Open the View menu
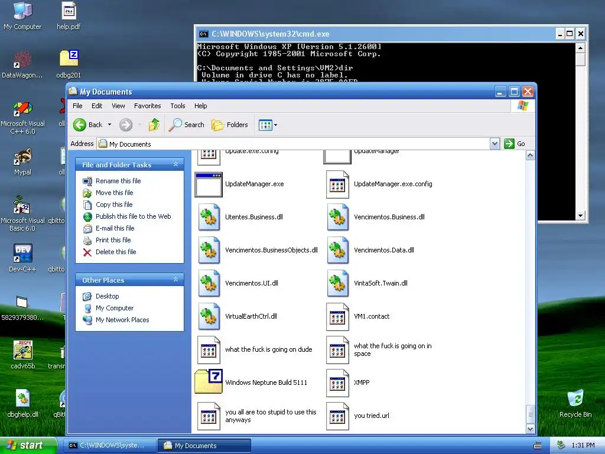Image resolution: width=605 pixels, height=454 pixels. click(118, 106)
